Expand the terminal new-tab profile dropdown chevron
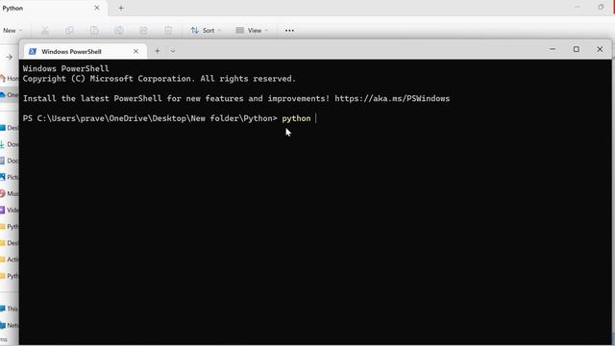This screenshot has width=615, height=346. pos(173,51)
